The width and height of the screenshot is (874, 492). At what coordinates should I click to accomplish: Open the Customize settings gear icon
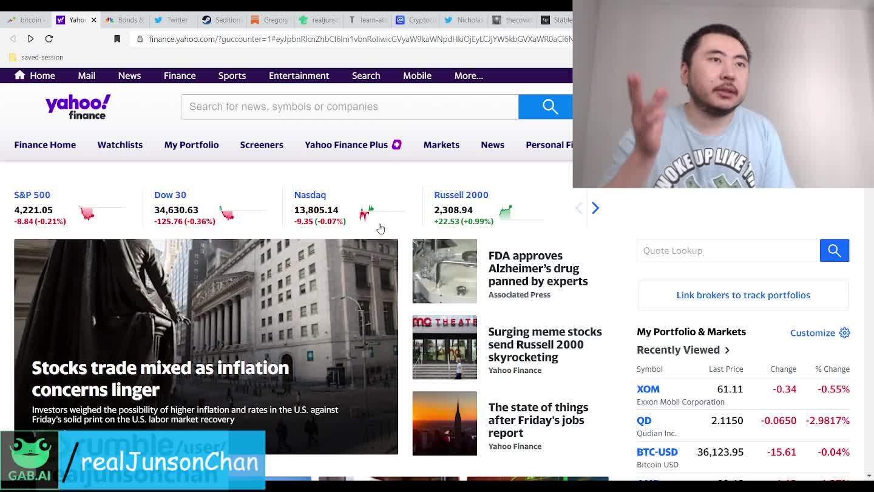pyautogui.click(x=844, y=333)
